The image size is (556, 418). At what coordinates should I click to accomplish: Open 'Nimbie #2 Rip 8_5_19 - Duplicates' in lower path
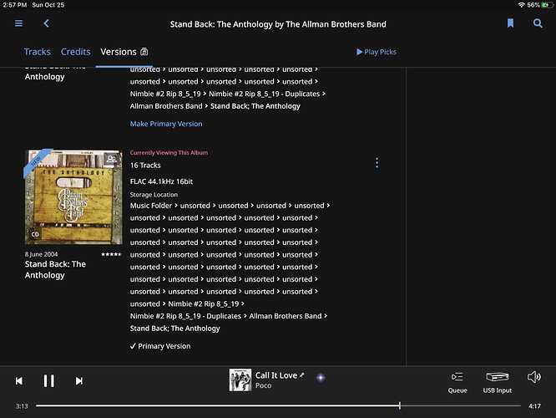click(x=185, y=316)
